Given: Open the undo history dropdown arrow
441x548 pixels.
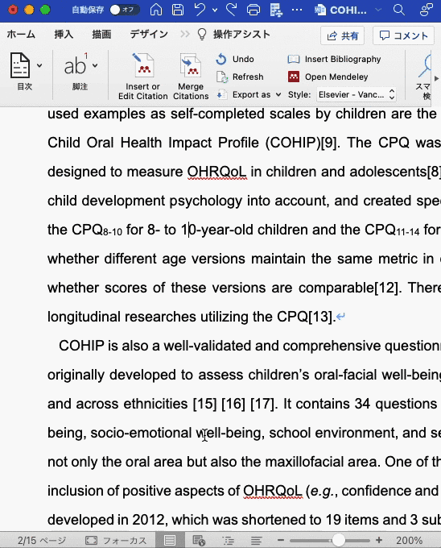Looking at the screenshot, I should 215,10.
